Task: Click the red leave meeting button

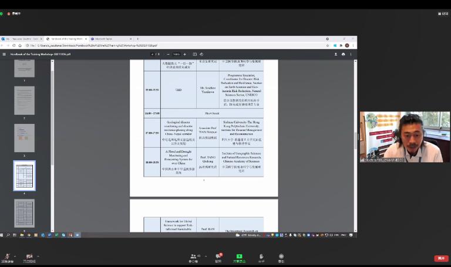Action: [x=441, y=258]
